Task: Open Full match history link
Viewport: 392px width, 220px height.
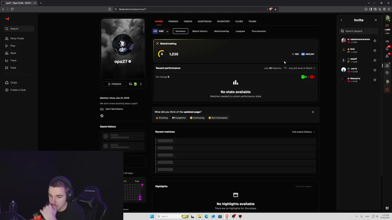Action: click(303, 132)
